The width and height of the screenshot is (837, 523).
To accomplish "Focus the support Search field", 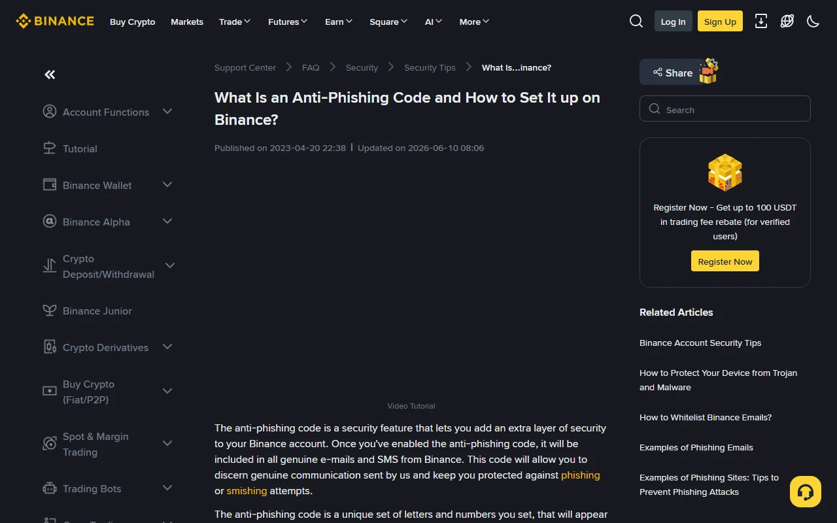I will (x=725, y=109).
